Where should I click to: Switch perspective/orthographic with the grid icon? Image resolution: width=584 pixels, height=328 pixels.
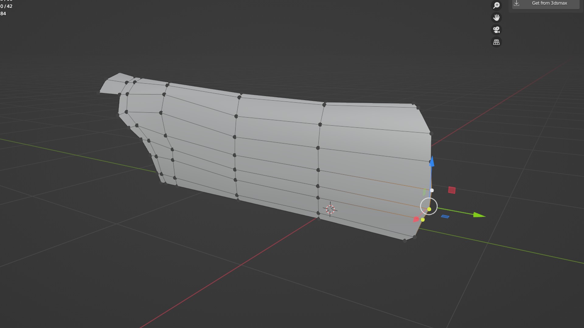pos(496,42)
